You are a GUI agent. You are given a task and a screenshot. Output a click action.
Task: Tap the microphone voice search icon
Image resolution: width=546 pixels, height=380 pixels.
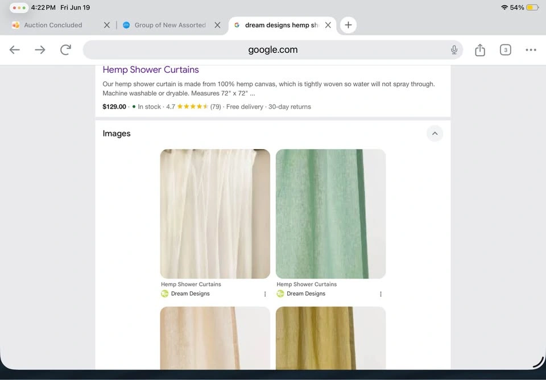coord(454,50)
